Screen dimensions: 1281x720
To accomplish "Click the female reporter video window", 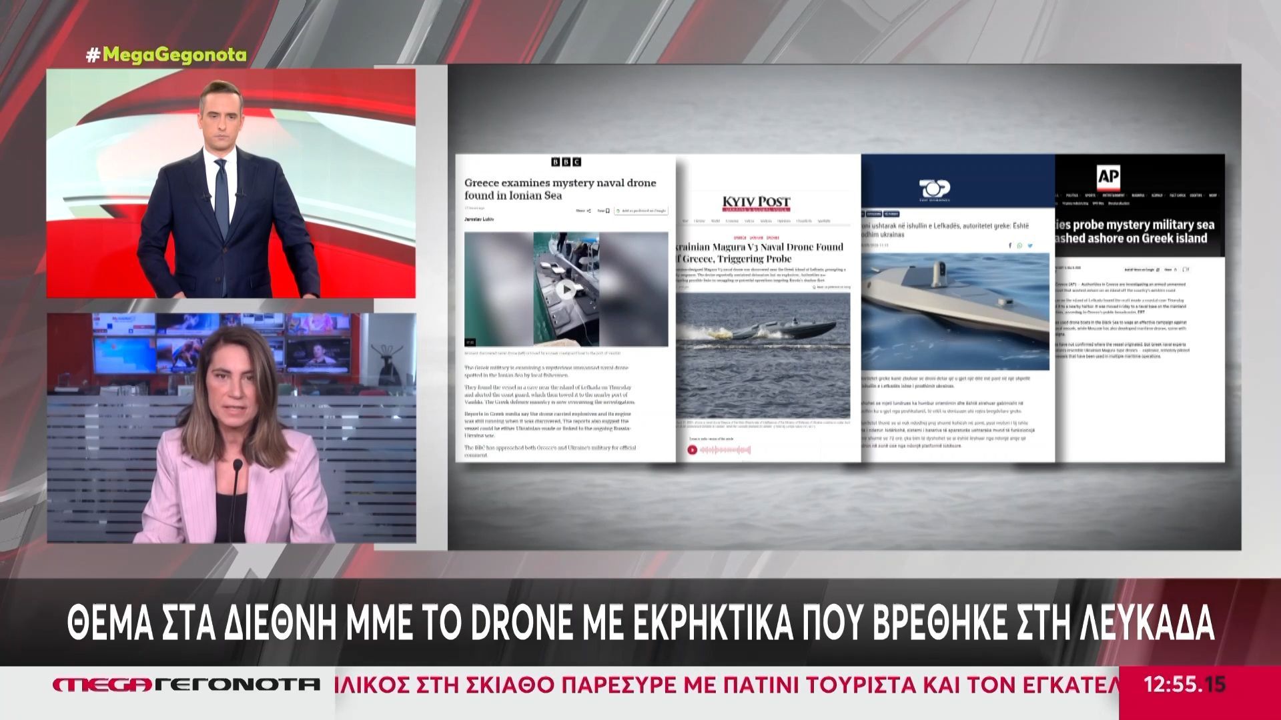I will (x=231, y=428).
